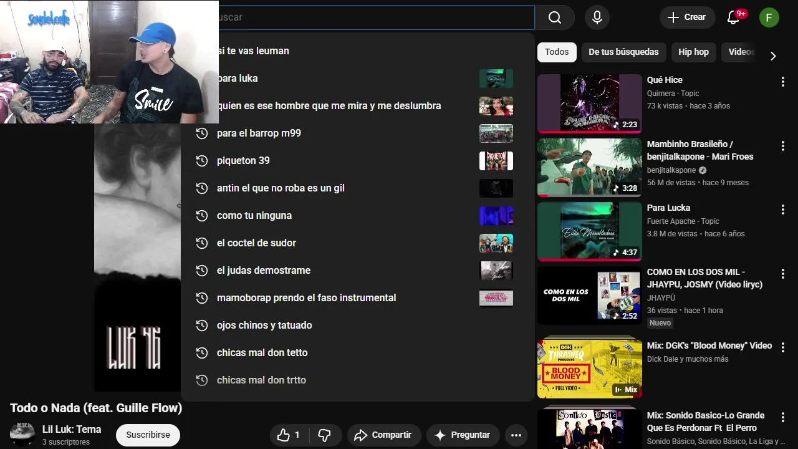Choose suggestion 'si te vas leuman'
This screenshot has width=798, height=449.
click(x=358, y=51)
